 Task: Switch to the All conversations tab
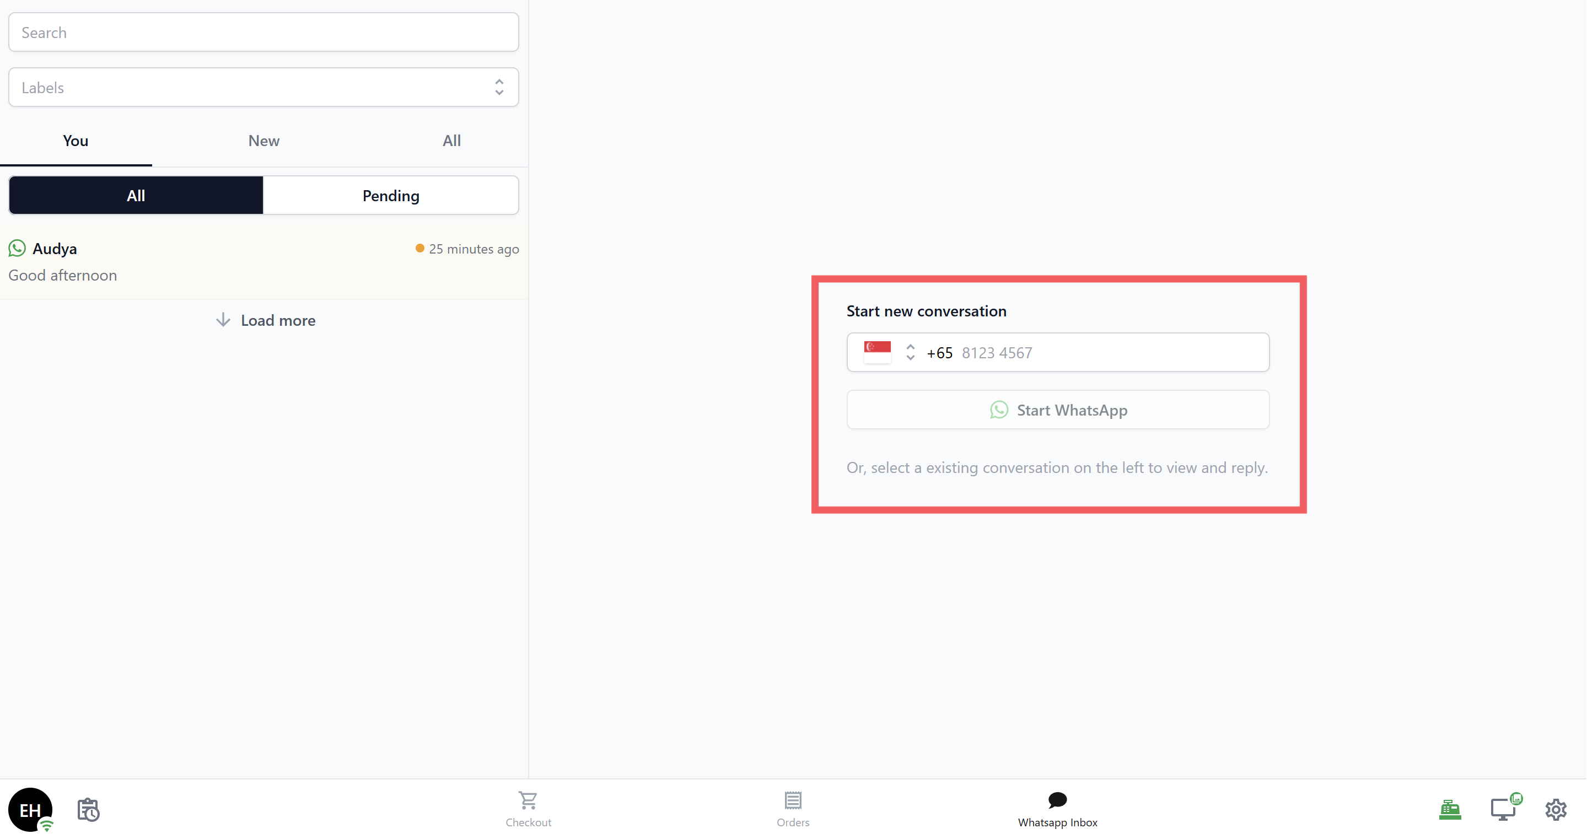point(451,141)
